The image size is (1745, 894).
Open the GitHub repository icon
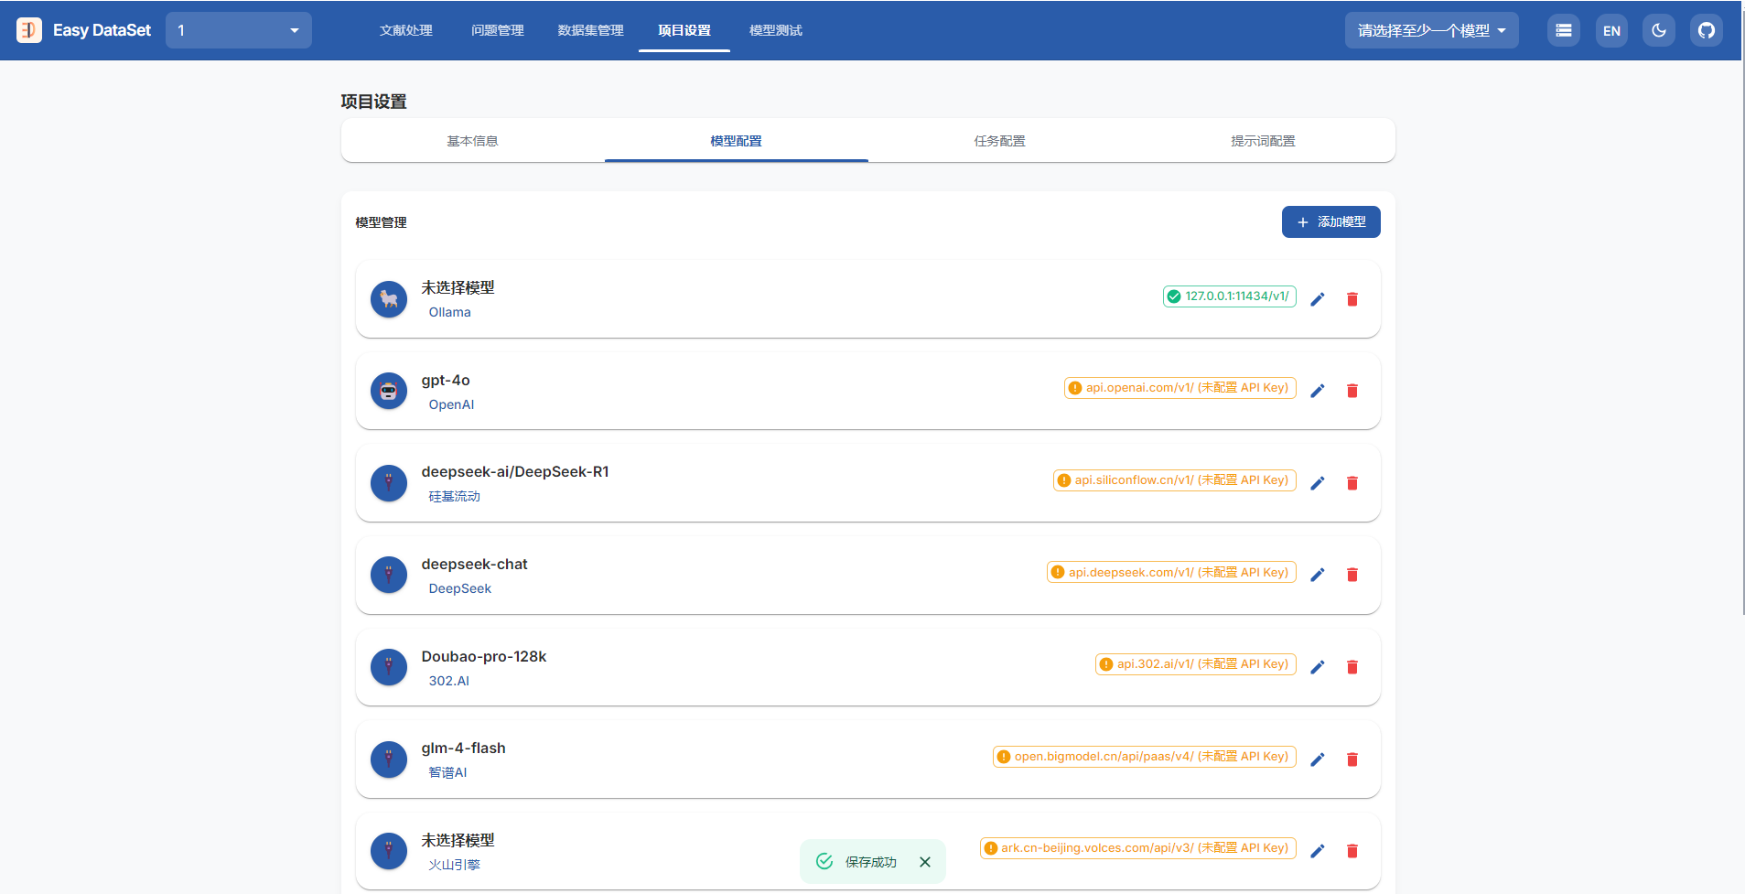(1707, 30)
